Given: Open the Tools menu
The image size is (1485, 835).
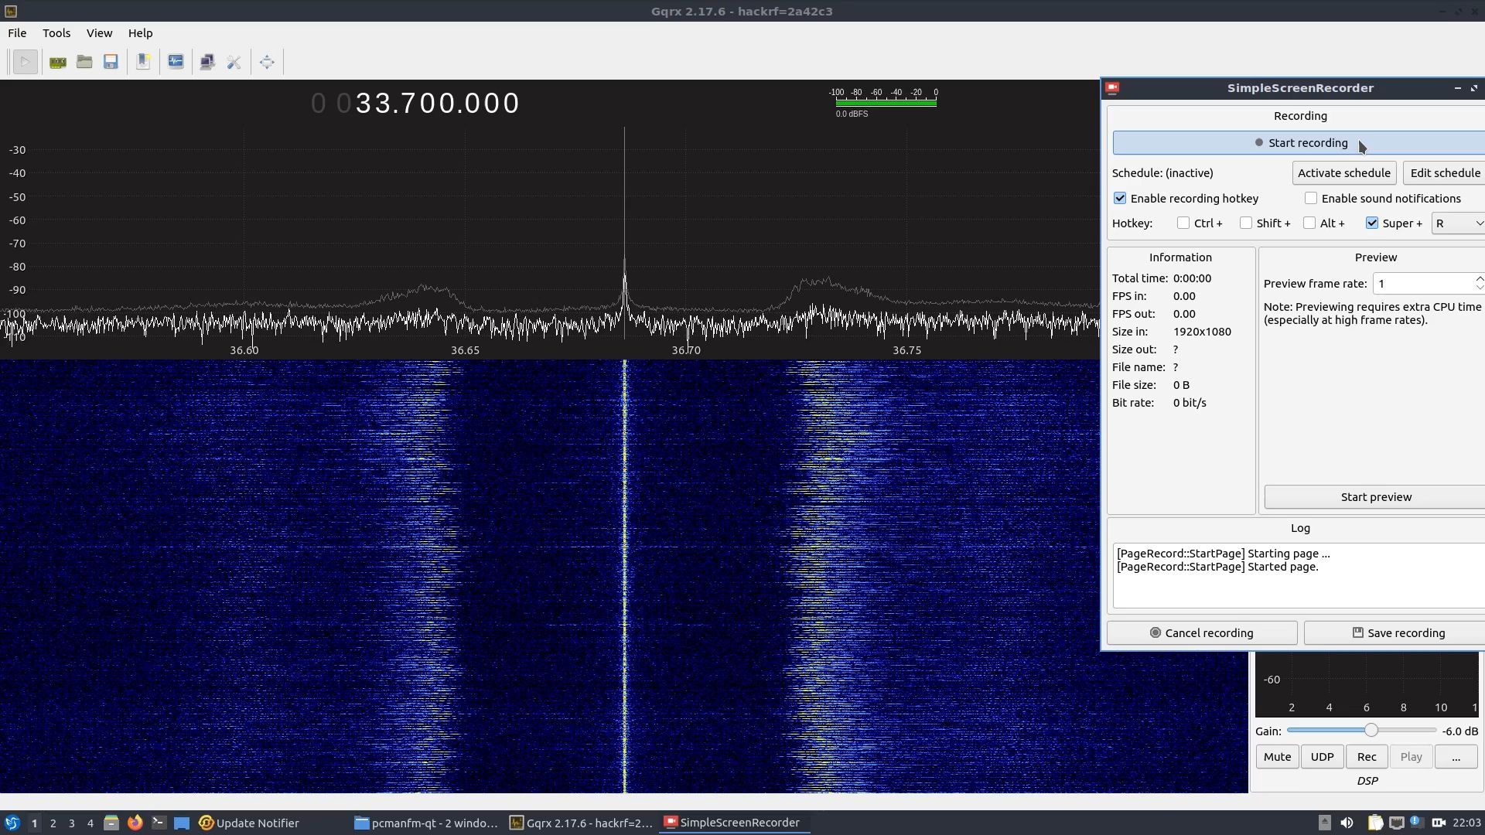Looking at the screenshot, I should 56,33.
